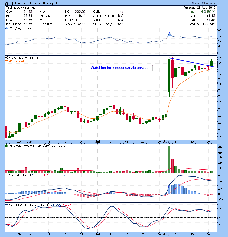This screenshot has height=237, width=228.
Task: Click the date Tuesday 21-Aug-2018
Action: [199, 7]
